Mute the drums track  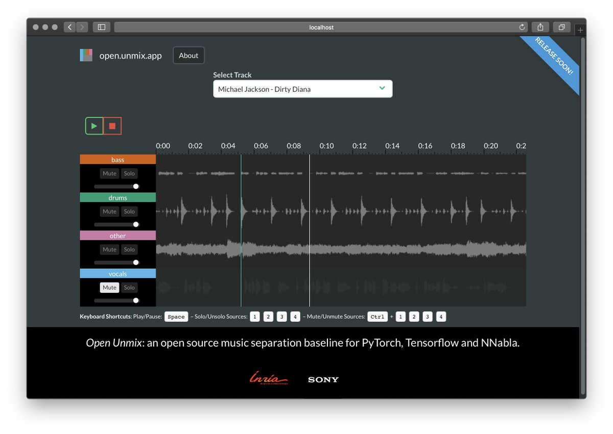[109, 212]
